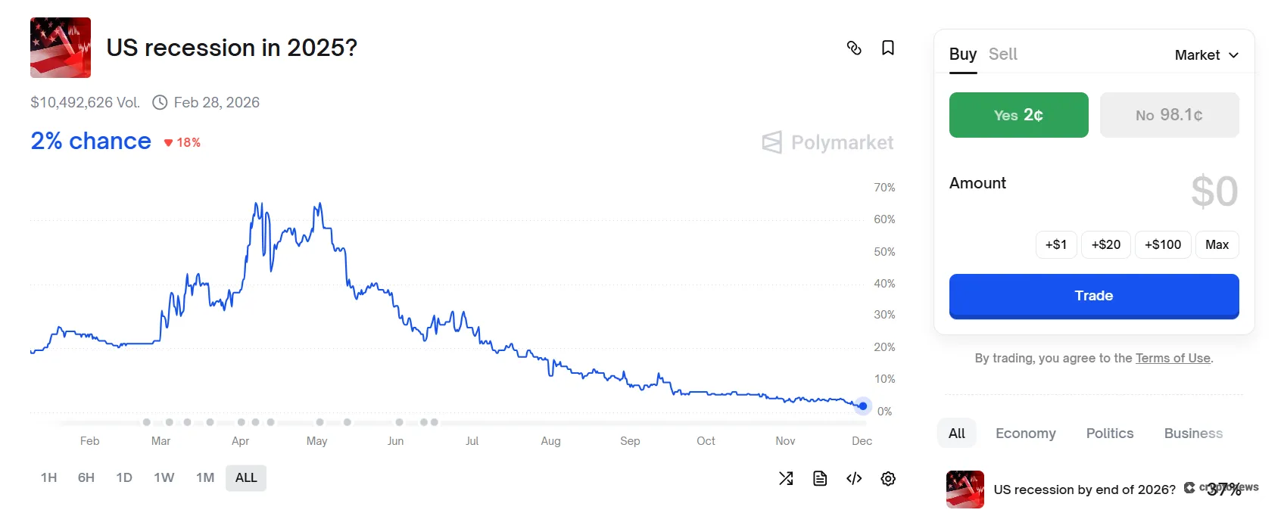Viewport: 1284px width, 516px height.
Task: Click the shuffle compare icon below chart
Action: click(x=786, y=478)
